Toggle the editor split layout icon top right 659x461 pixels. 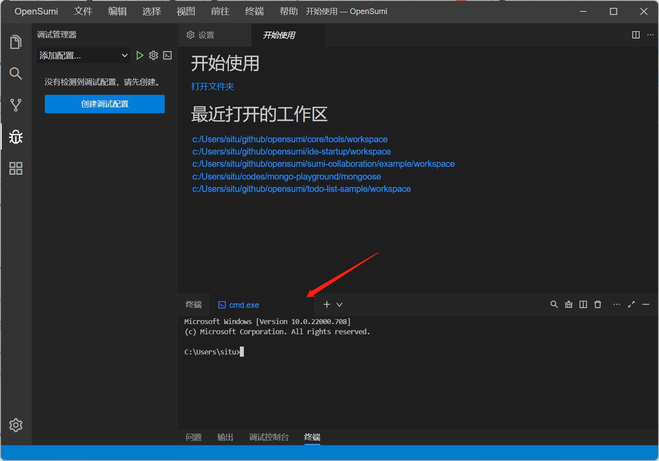click(636, 35)
